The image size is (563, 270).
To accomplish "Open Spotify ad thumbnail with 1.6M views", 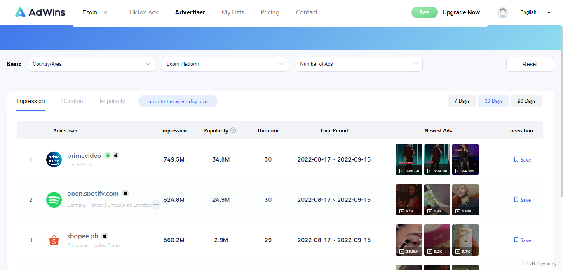I will click(465, 200).
